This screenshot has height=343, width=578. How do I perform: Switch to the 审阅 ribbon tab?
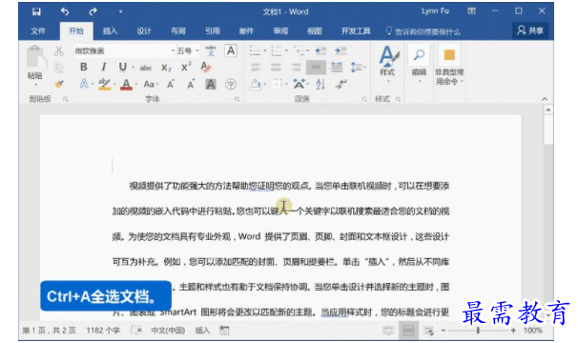click(280, 30)
